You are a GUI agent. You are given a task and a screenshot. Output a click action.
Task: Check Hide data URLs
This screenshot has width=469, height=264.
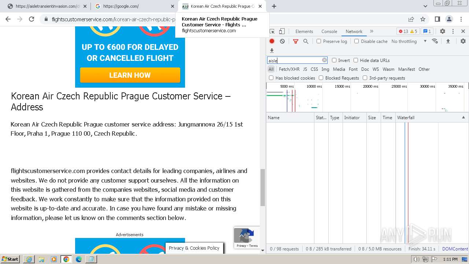pyautogui.click(x=356, y=60)
